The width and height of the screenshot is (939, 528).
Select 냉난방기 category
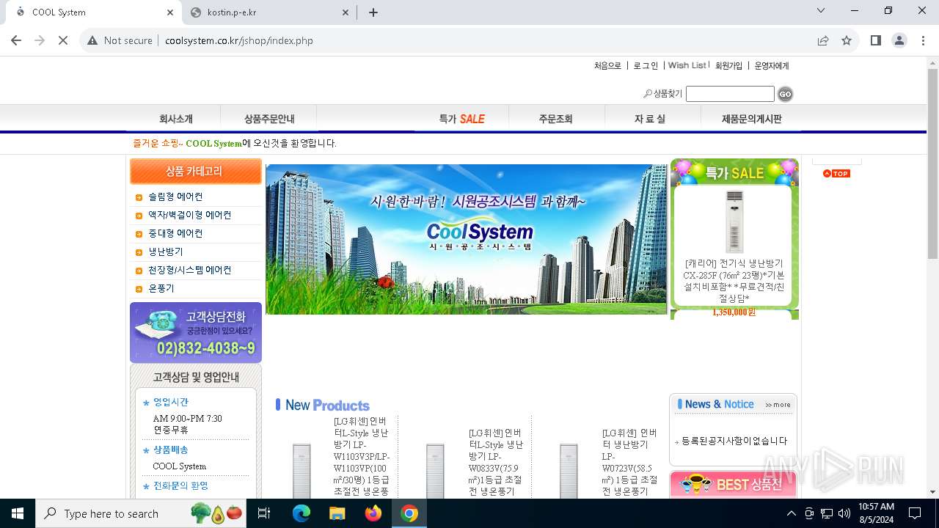coord(166,252)
